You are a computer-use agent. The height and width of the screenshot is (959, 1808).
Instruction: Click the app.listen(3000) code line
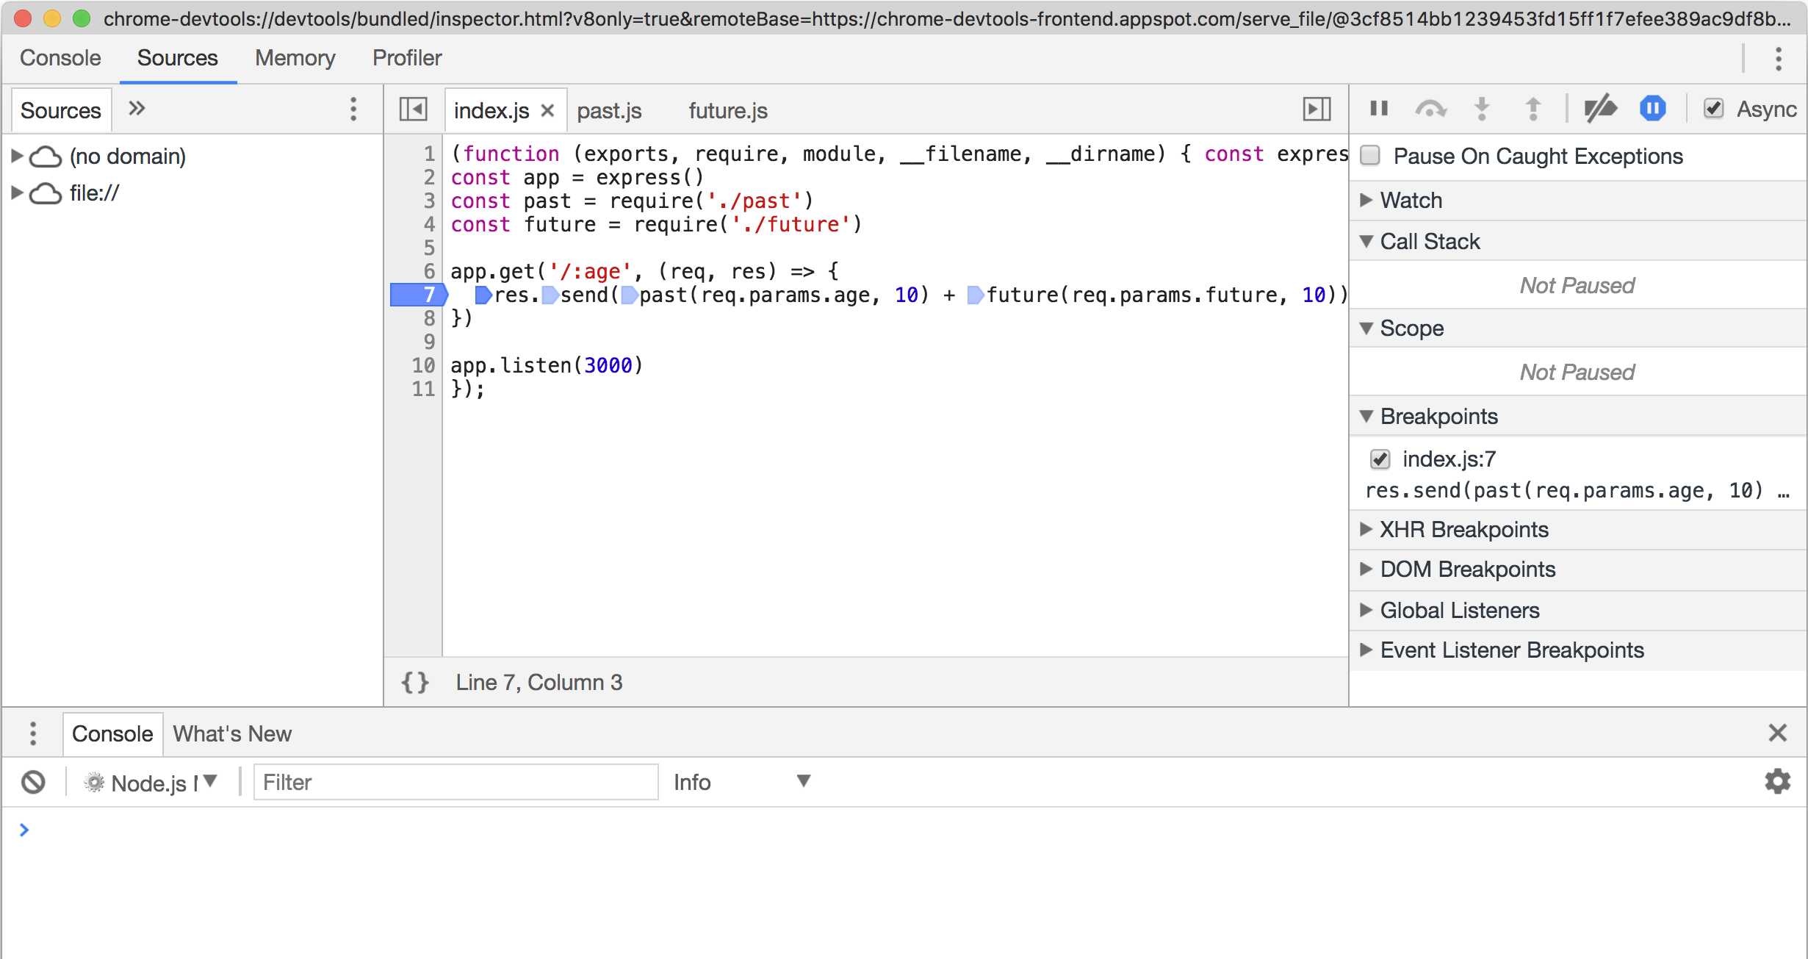(x=547, y=365)
